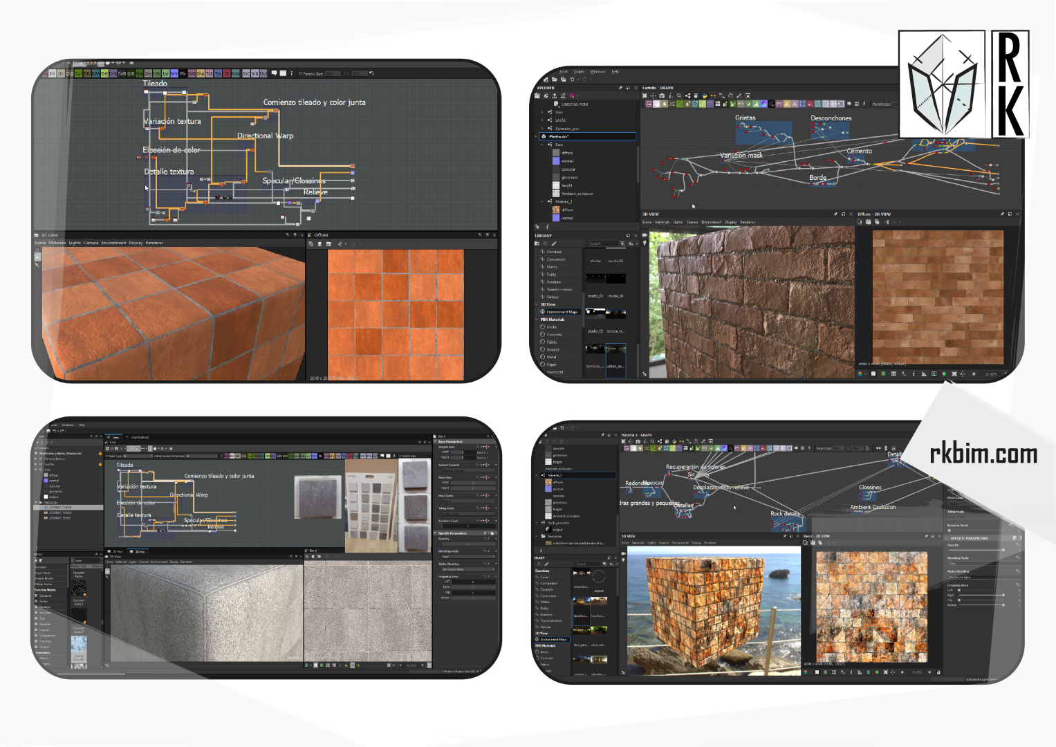Toggle the tiling grid icon below the brick 2D view
Screen dimensions: 1056x747
point(893,374)
